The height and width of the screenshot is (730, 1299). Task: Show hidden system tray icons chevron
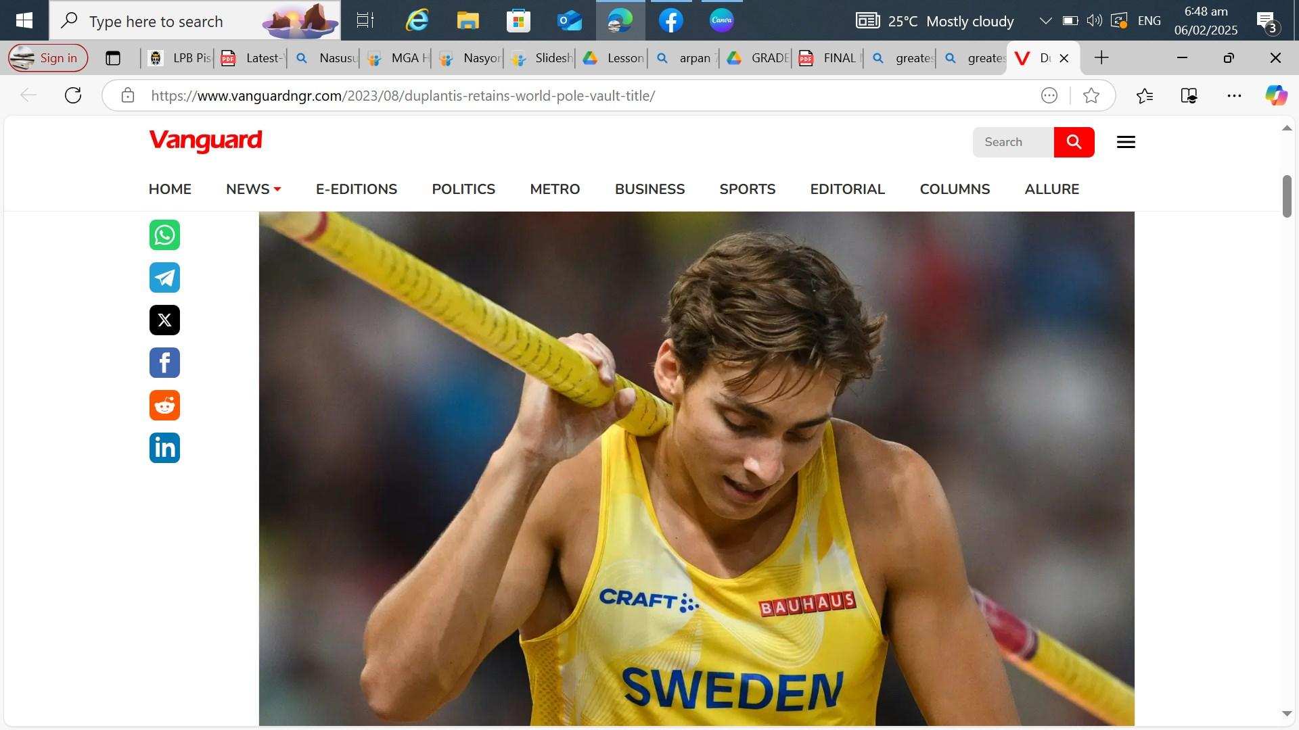1045,21
